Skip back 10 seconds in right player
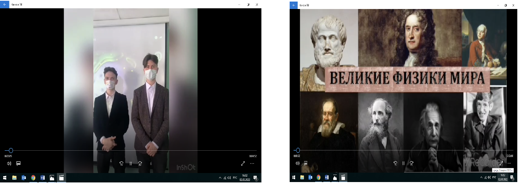Image resolution: width=522 pixels, height=184 pixels. click(x=395, y=163)
